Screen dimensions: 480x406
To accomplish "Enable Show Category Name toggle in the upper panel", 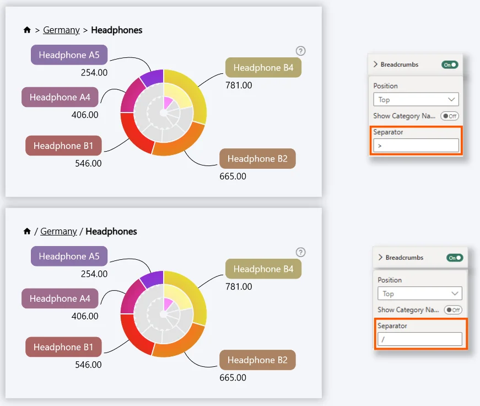I will (449, 116).
